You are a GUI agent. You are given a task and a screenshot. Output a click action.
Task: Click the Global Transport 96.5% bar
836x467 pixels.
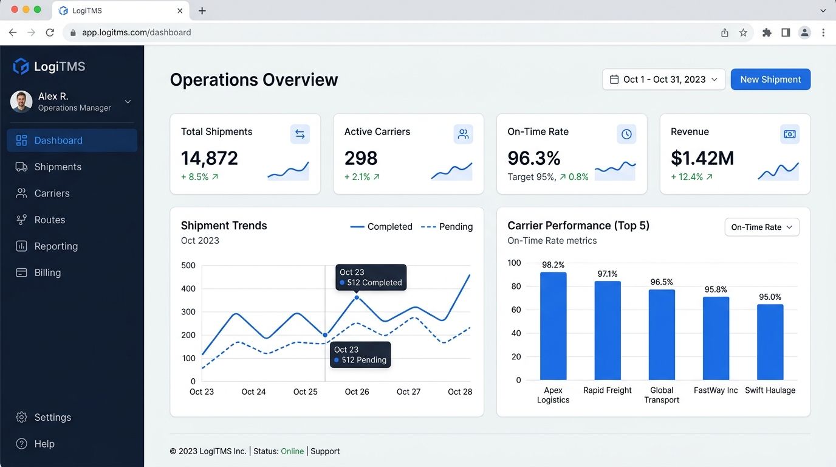(x=662, y=335)
